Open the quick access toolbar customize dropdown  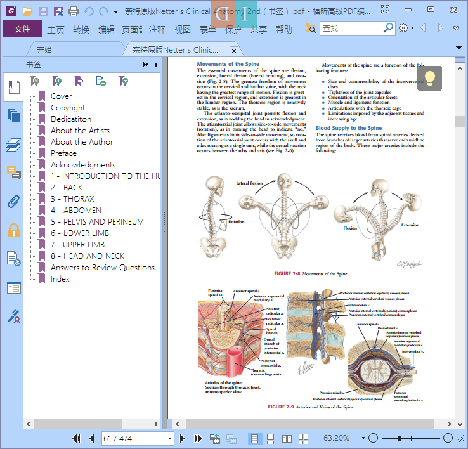pos(115,11)
